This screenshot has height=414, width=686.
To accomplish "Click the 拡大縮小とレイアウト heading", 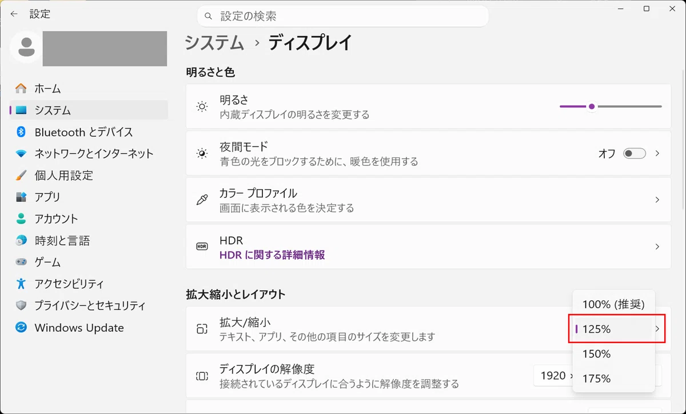I will click(x=236, y=294).
